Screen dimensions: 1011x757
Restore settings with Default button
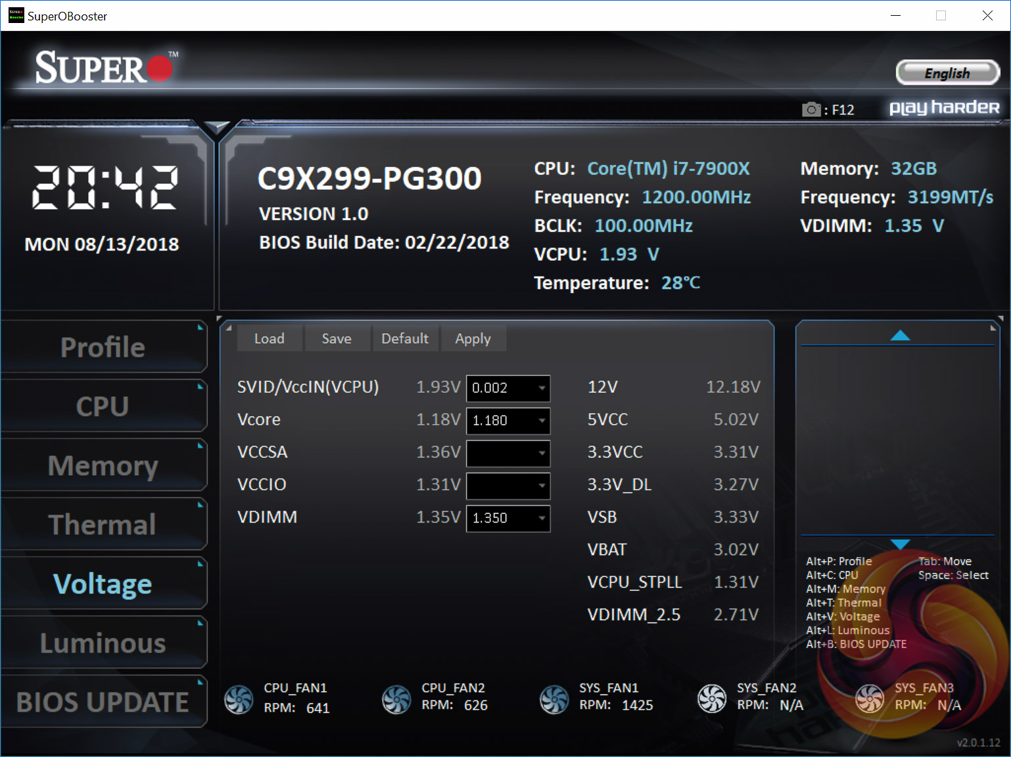(x=405, y=338)
